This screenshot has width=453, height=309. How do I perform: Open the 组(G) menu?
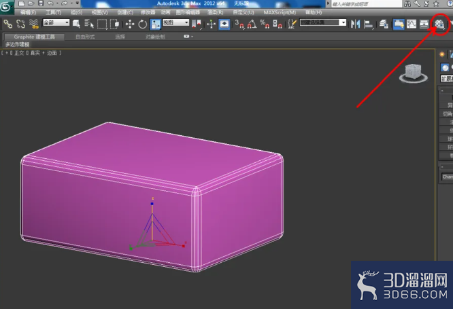(x=77, y=12)
